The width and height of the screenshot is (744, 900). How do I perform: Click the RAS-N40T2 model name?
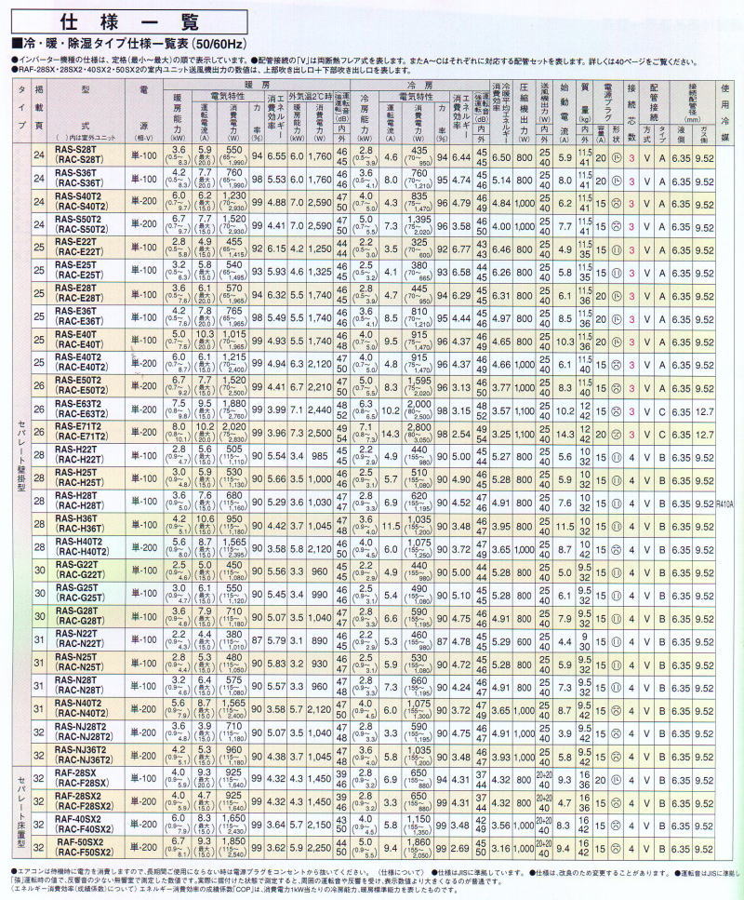(x=78, y=703)
